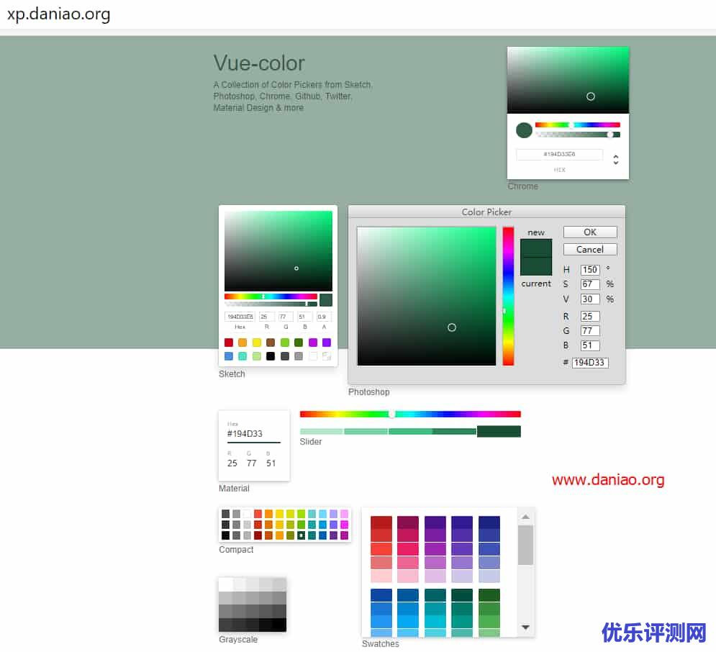Select the selected dark green Compact swatch

pyautogui.click(x=301, y=535)
